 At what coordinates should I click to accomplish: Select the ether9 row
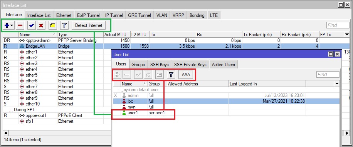tap(57, 98)
